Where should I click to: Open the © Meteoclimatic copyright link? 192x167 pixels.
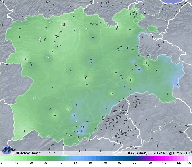[28, 153]
